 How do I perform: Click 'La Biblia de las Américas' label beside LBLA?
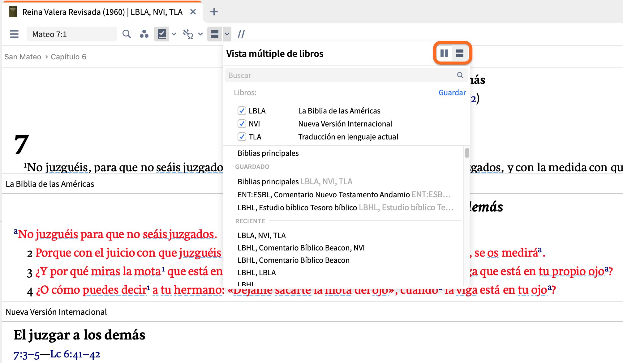pyautogui.click(x=339, y=111)
